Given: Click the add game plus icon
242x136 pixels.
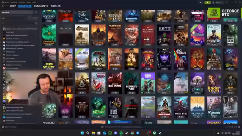Looking at the screenshot, I should [3, 127].
